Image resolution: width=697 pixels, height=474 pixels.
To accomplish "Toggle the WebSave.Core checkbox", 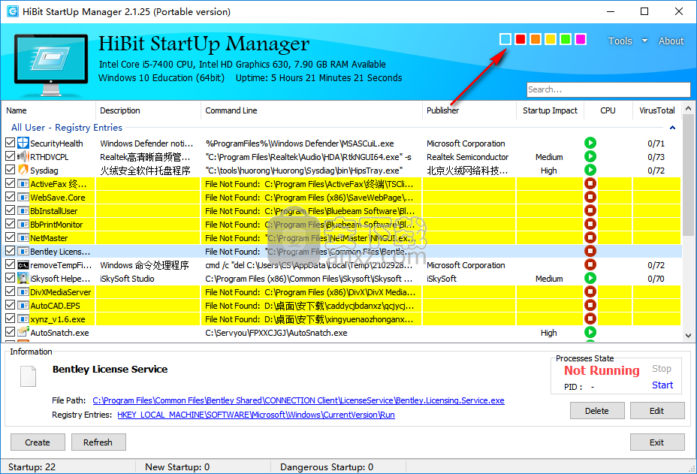I will tap(11, 197).
